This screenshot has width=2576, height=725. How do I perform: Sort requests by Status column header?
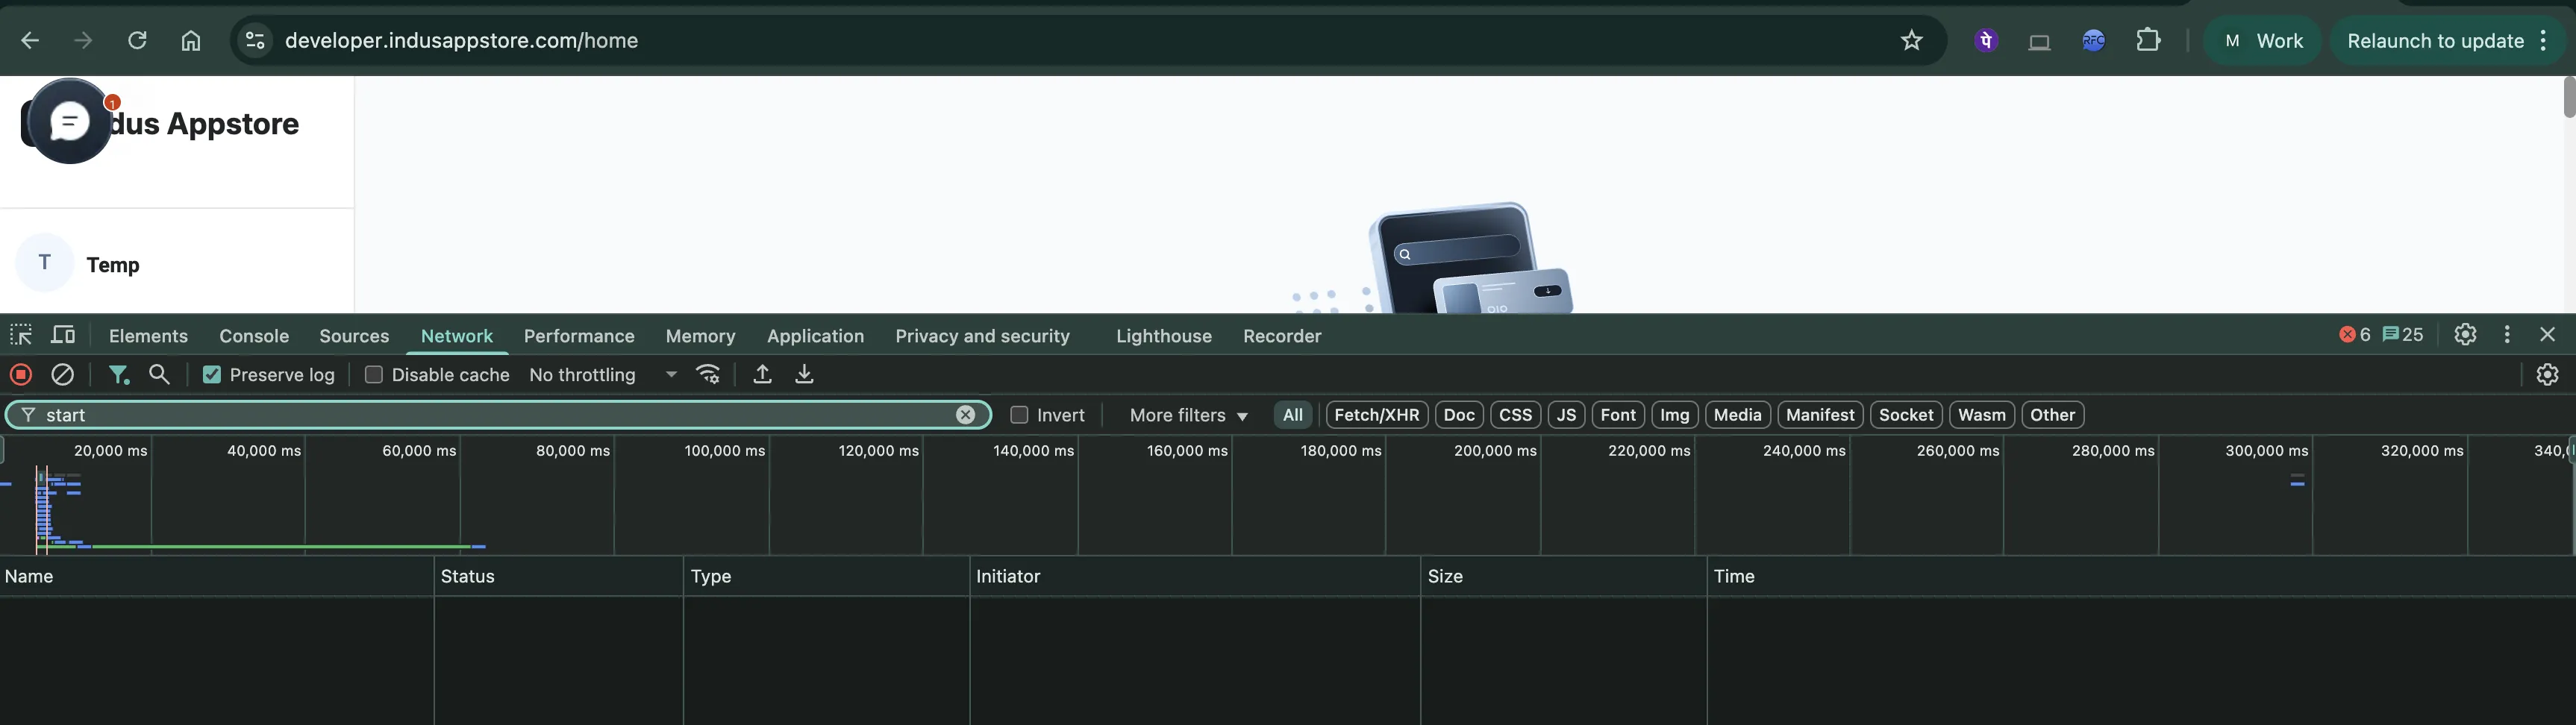pyautogui.click(x=559, y=576)
